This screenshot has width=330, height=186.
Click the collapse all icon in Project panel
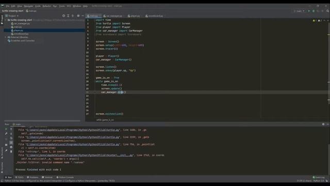coord(73,16)
